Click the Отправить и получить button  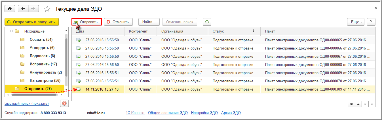[x=32, y=22]
